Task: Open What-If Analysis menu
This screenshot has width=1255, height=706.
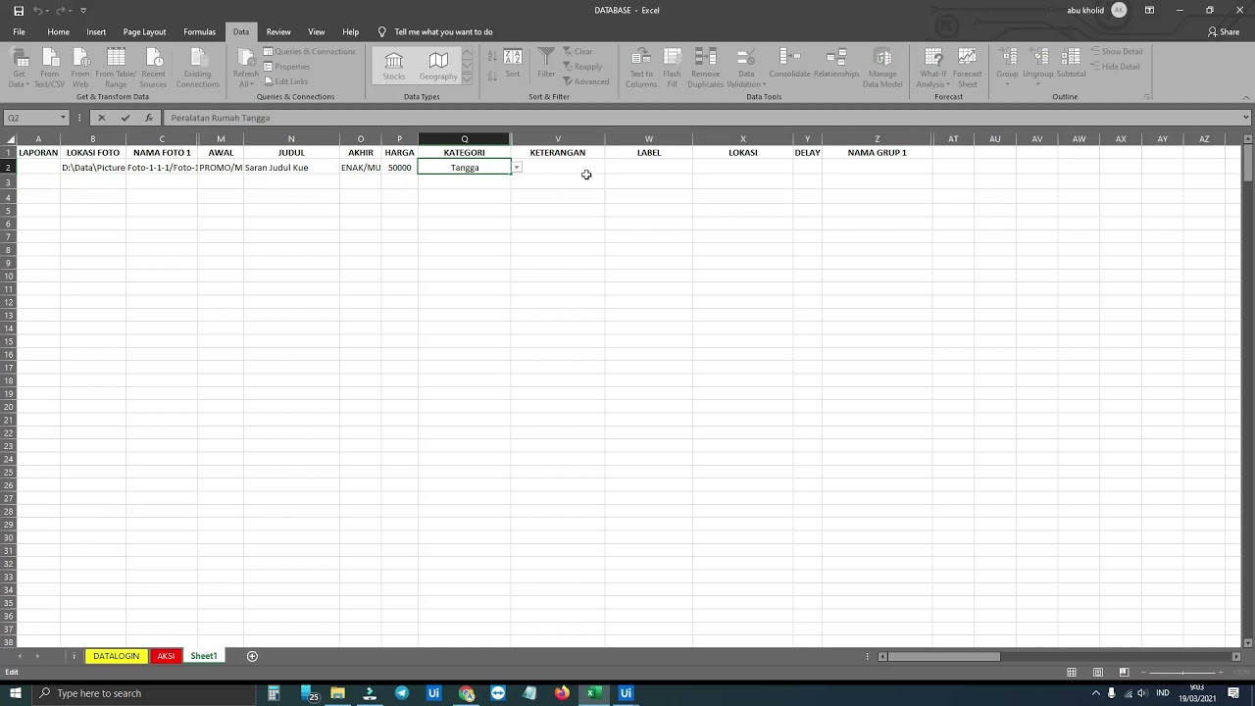Action: click(933, 68)
